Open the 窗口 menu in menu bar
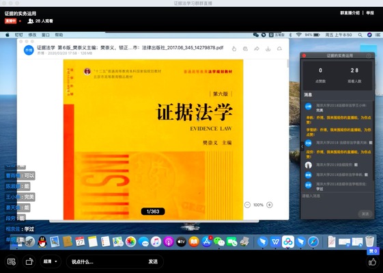 pyautogui.click(x=46, y=35)
